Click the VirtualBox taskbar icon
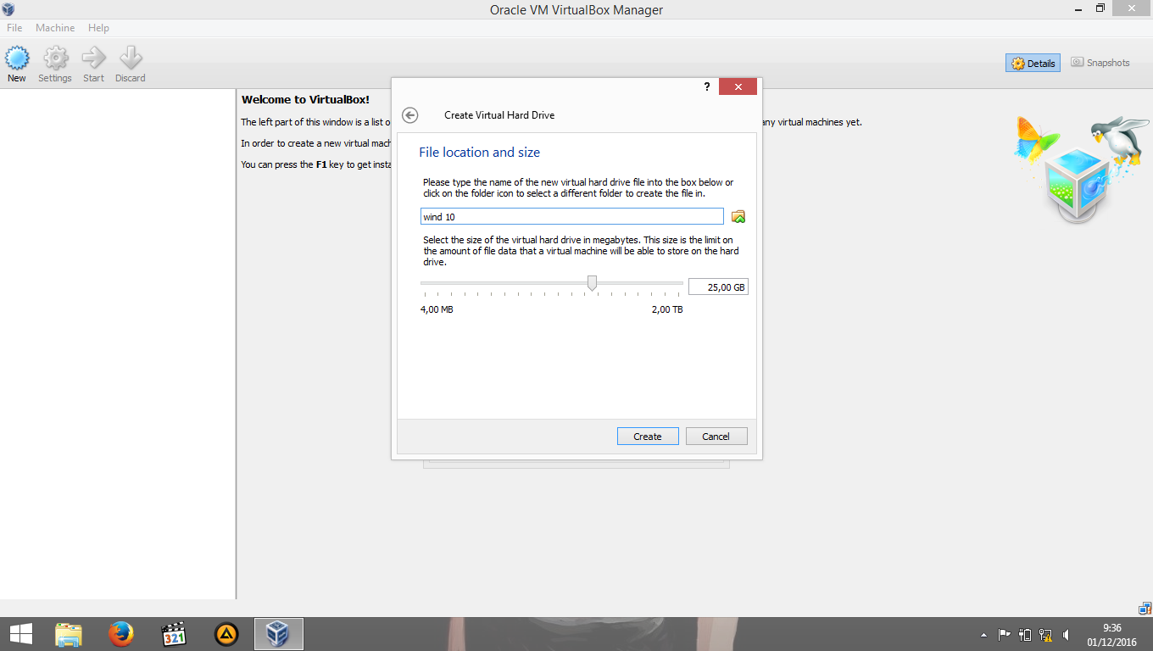This screenshot has height=651, width=1153. [278, 634]
